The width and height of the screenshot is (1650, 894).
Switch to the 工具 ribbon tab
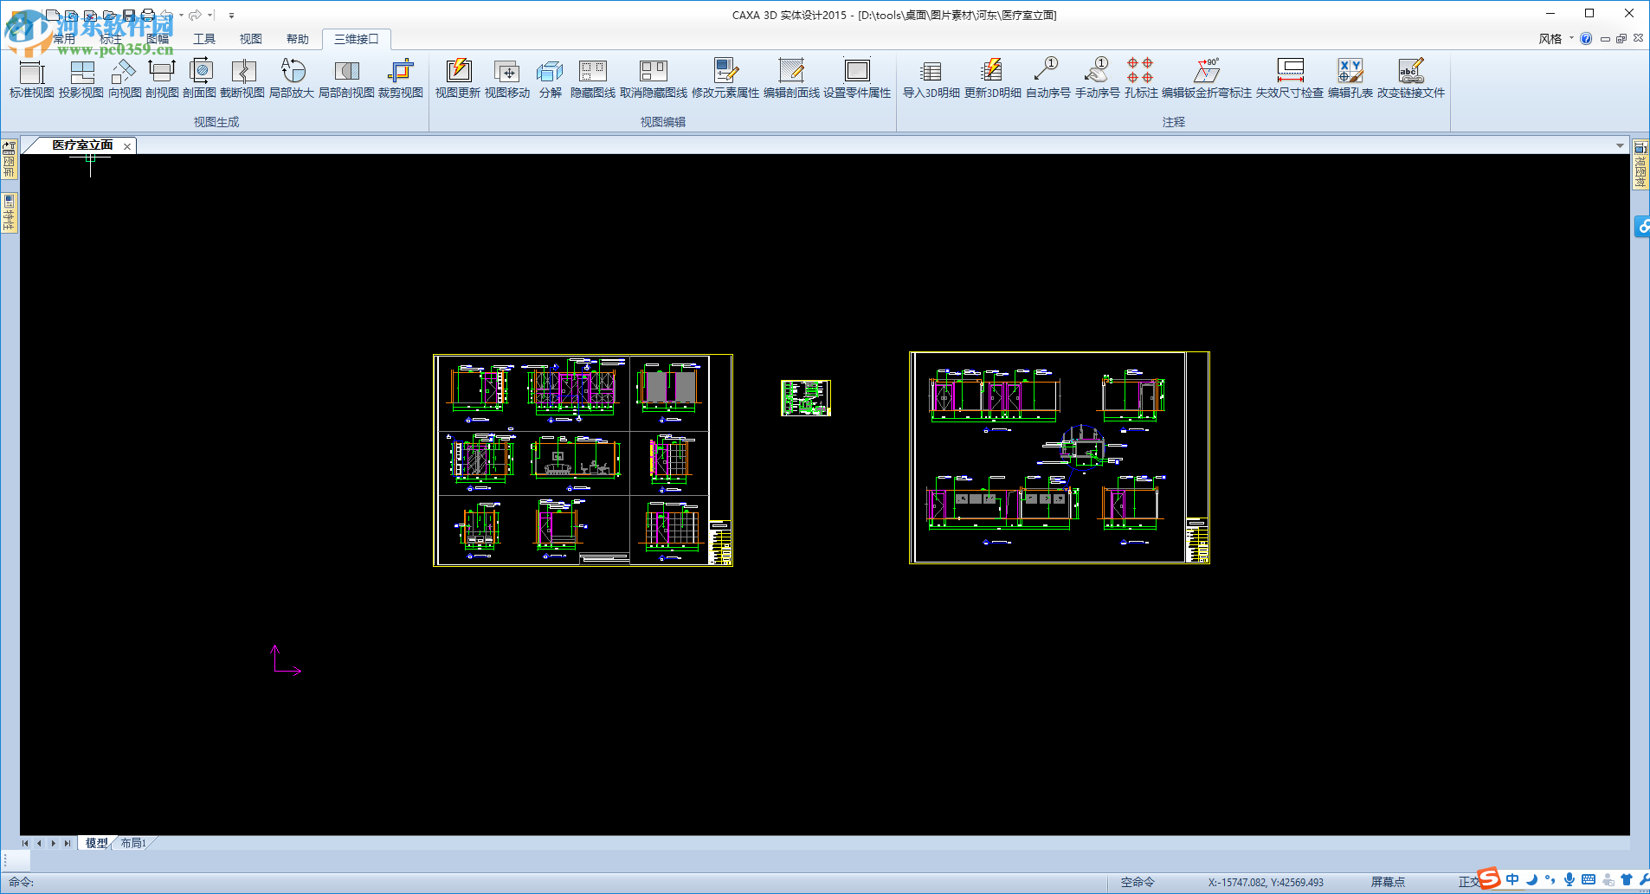(x=204, y=39)
